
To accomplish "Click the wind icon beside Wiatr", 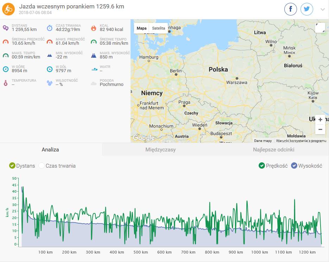I will pos(94,69).
